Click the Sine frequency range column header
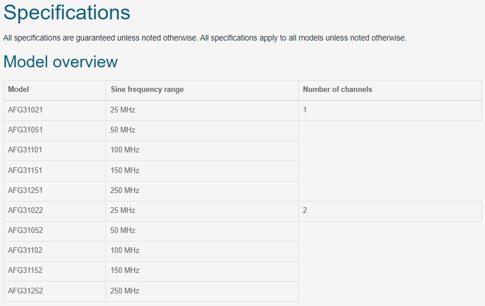The width and height of the screenshot is (485, 306). [x=202, y=90]
